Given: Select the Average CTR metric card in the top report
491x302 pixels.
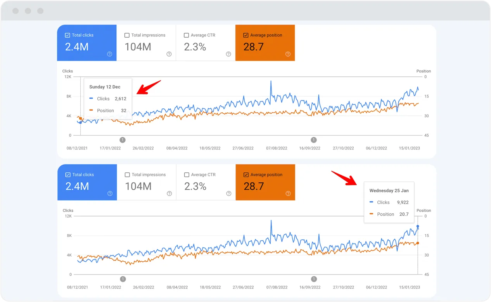Looking at the screenshot, I should click(x=206, y=43).
